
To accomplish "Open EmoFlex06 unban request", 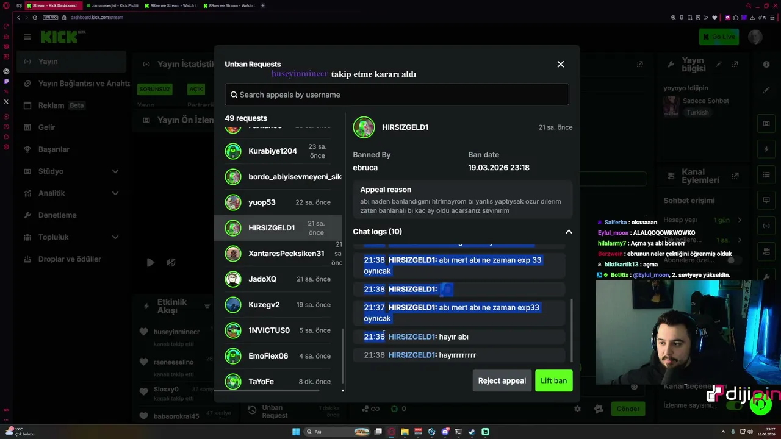I will [278, 356].
